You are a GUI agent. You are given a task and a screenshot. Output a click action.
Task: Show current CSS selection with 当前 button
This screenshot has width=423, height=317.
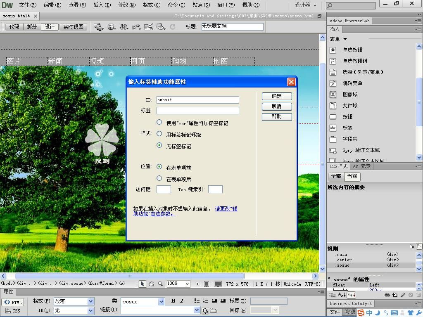pyautogui.click(x=352, y=176)
